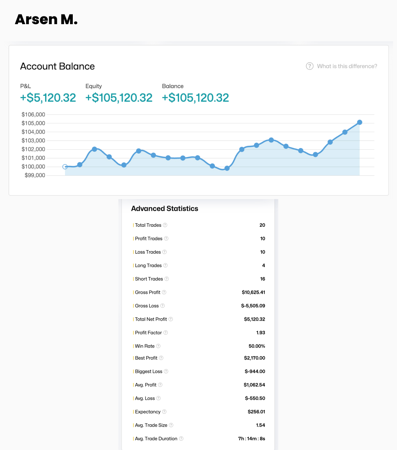Click the info icon next to Biggest Loss
The image size is (397, 450).
(166, 371)
